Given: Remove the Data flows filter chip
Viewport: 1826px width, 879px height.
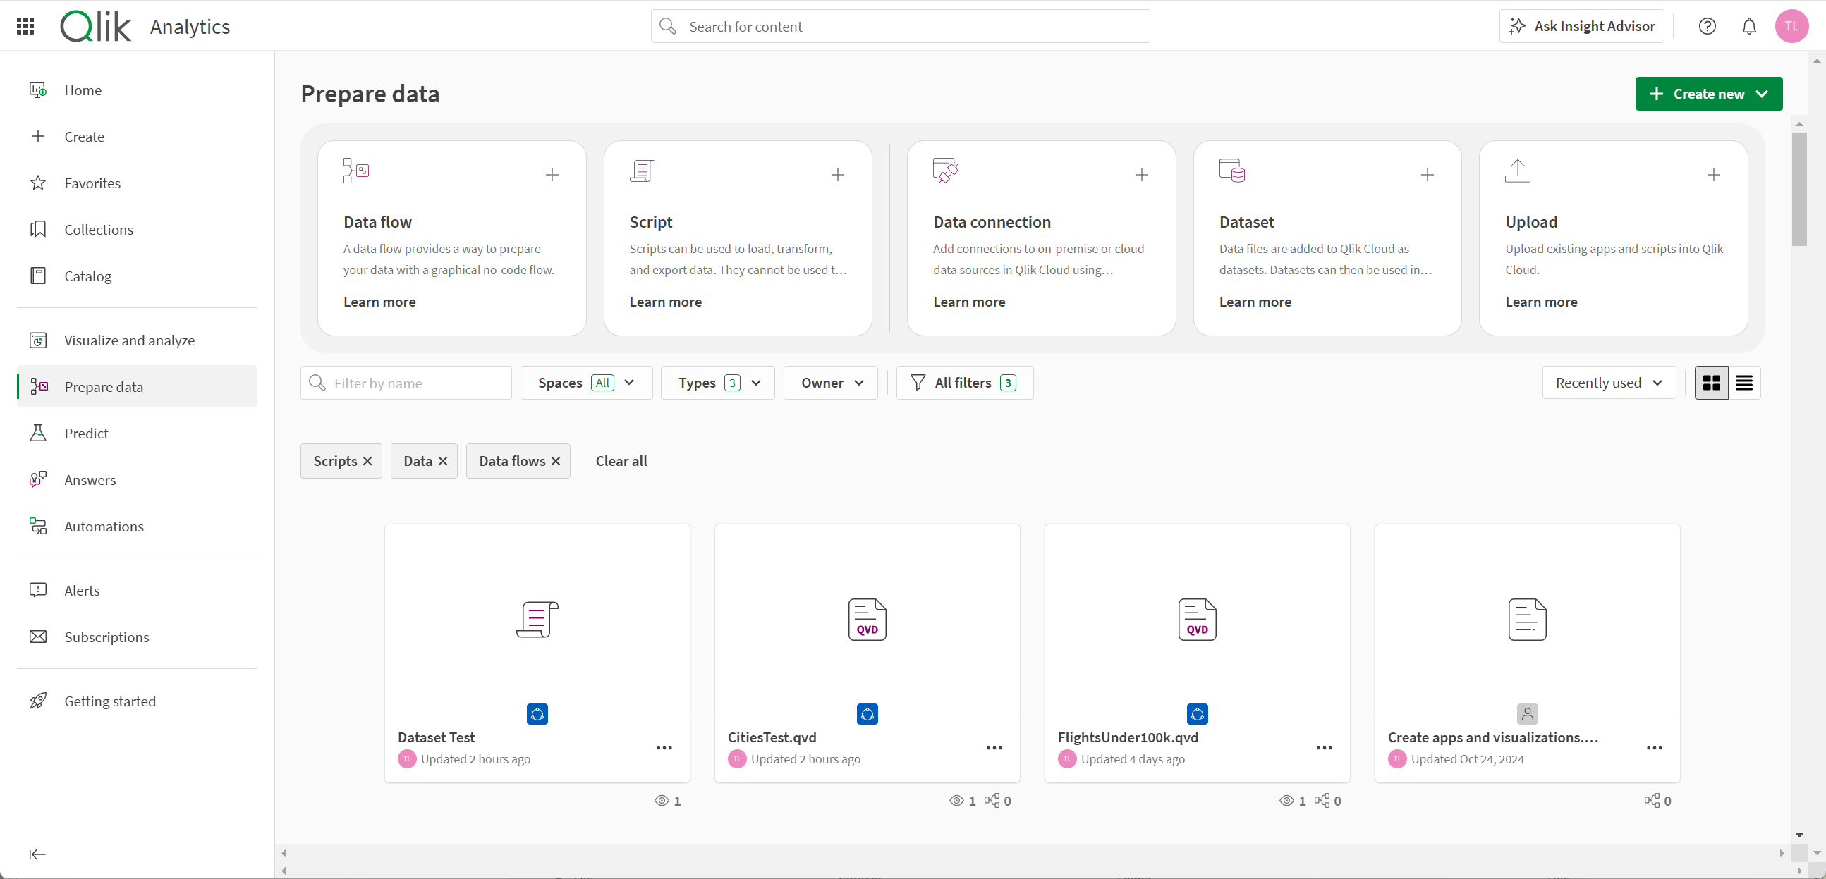Looking at the screenshot, I should 556,461.
